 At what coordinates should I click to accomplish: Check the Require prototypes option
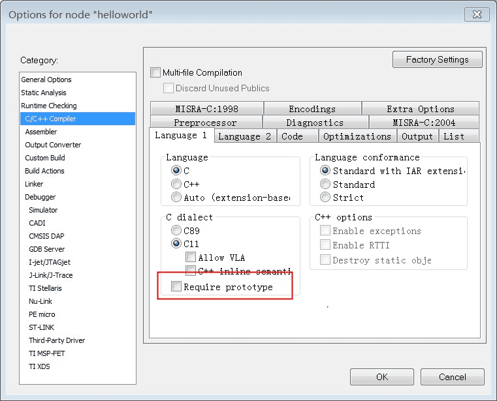tap(176, 286)
